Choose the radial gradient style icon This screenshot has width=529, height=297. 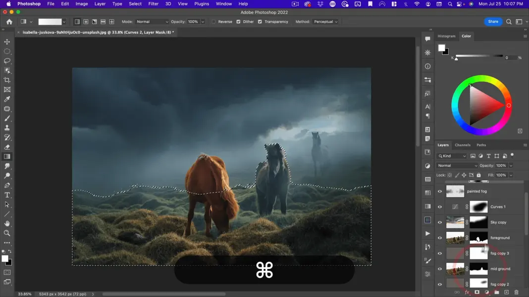(x=86, y=22)
